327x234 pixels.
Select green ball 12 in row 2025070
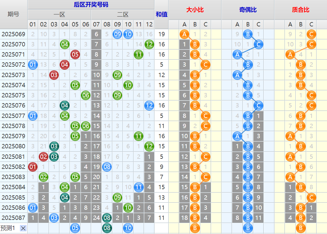(149, 44)
